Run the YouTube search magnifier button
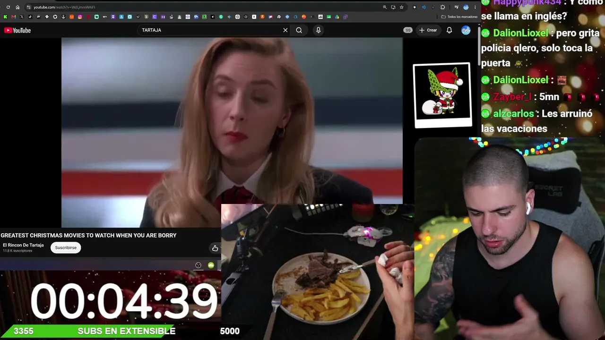The height and width of the screenshot is (340, 605). tap(299, 30)
